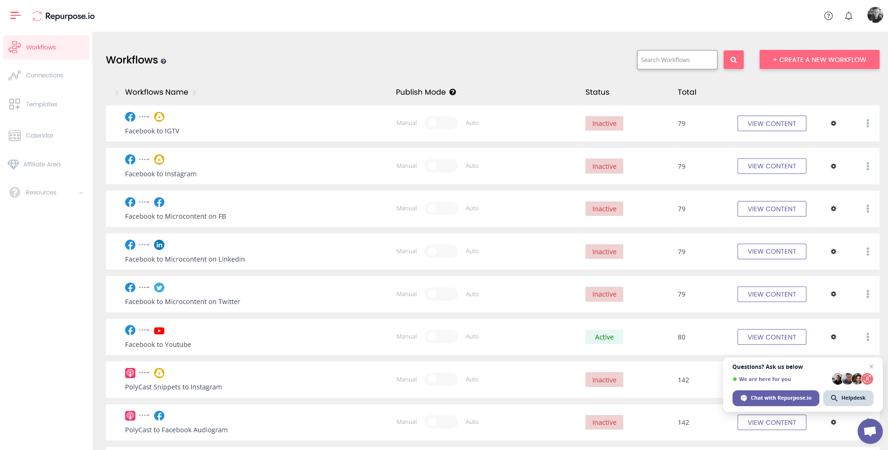Viewport: 888px width, 450px height.
Task: Open the chat bubble launcher icon
Action: click(x=869, y=431)
